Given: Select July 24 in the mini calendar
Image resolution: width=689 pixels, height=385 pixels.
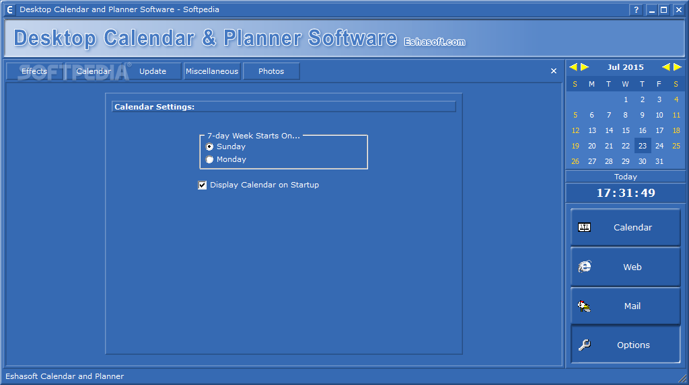Looking at the screenshot, I should click(x=659, y=146).
